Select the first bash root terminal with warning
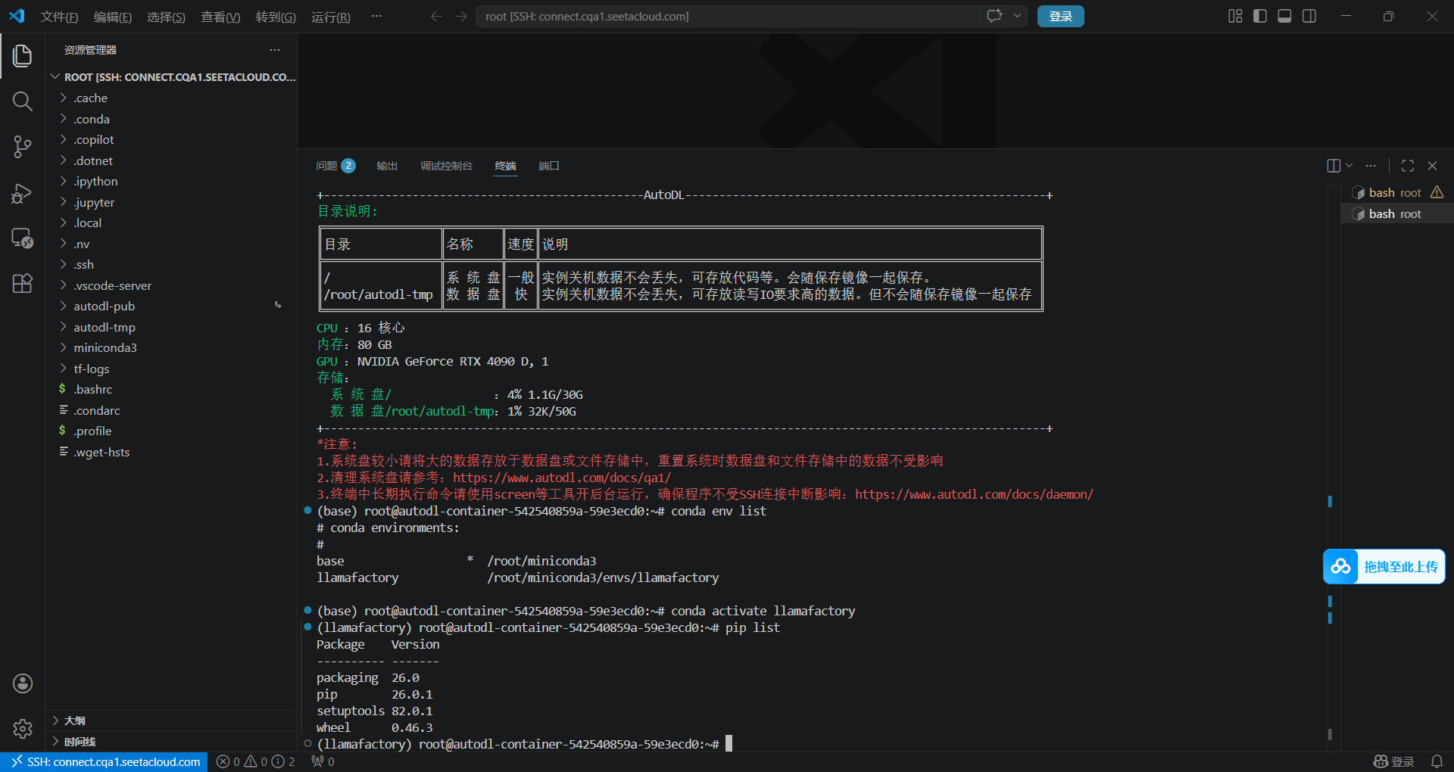1454x772 pixels. [x=1397, y=193]
